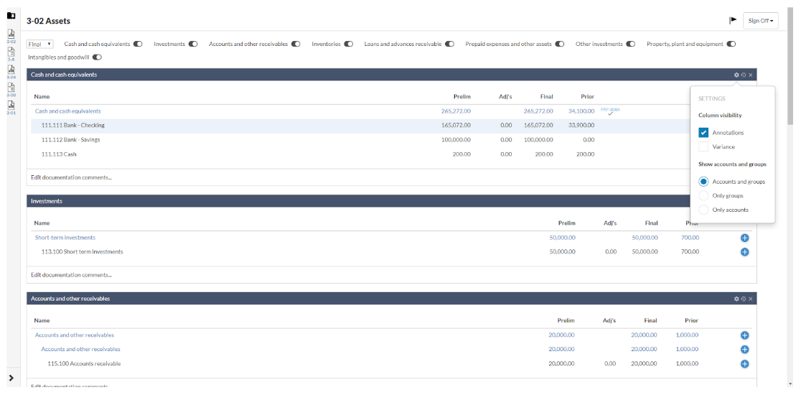The width and height of the screenshot is (801, 405).
Task: Toggle the Inventories section switch
Action: (348, 45)
